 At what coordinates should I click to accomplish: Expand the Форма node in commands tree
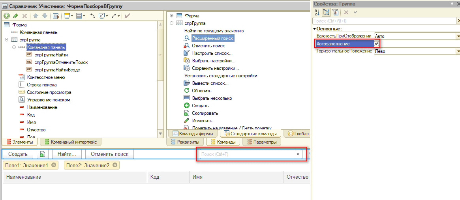tap(171, 16)
